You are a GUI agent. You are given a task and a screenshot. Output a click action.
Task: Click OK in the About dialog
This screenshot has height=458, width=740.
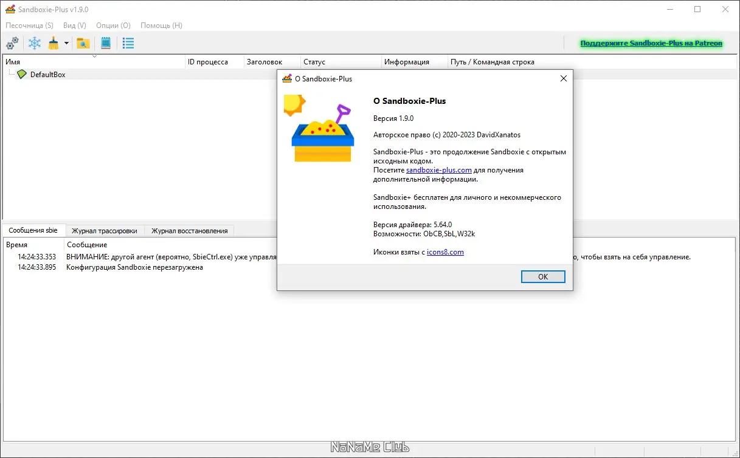click(x=543, y=276)
